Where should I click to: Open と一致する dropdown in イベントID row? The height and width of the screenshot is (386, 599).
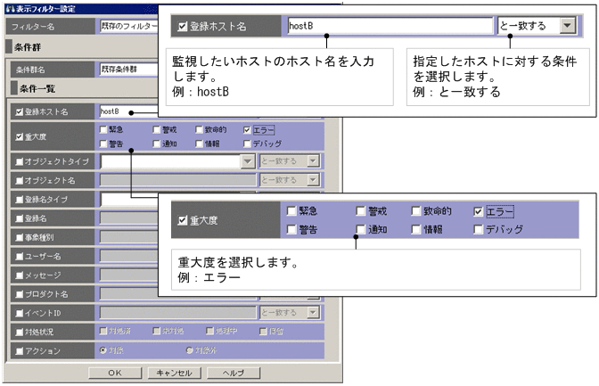[x=313, y=313]
